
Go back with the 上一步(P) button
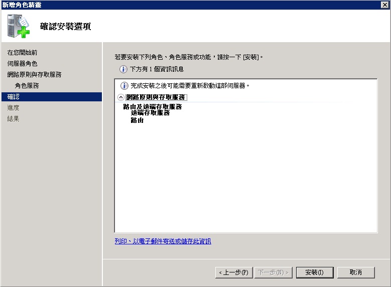click(x=234, y=272)
